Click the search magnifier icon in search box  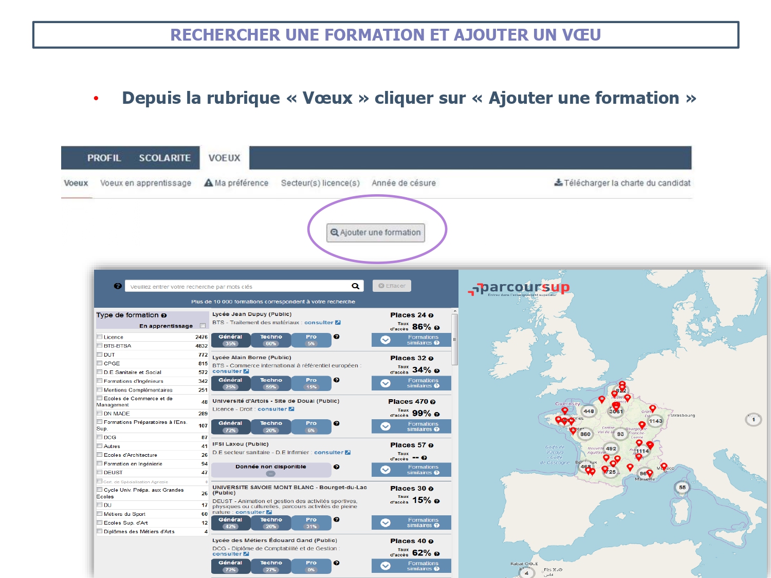coord(355,286)
